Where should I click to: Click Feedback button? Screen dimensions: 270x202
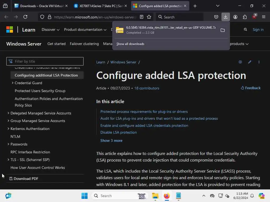(250, 88)
